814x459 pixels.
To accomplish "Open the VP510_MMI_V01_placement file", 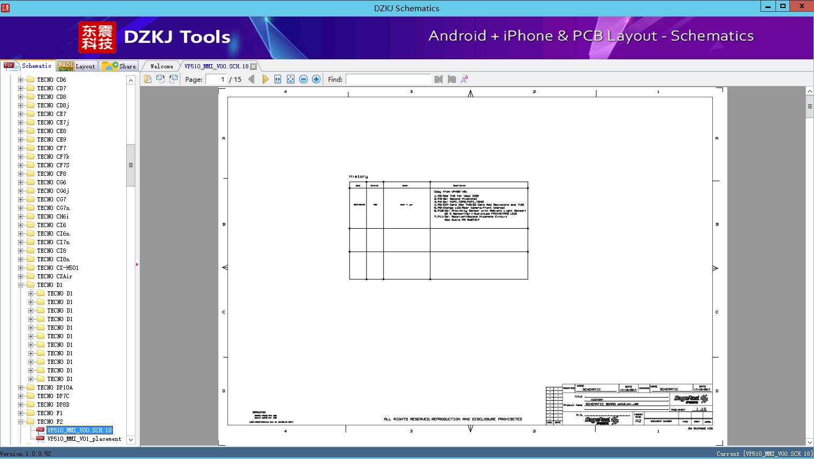I will (84, 439).
